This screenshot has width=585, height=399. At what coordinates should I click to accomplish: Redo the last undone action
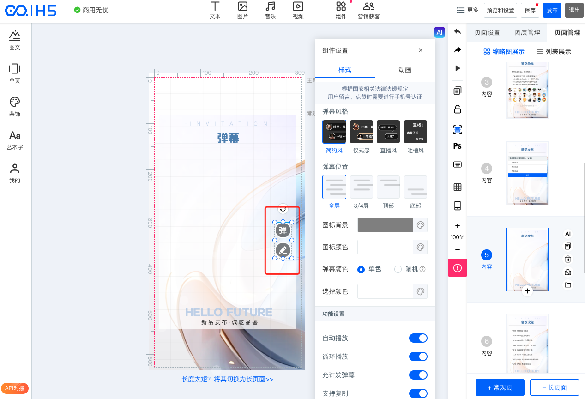[458, 50]
